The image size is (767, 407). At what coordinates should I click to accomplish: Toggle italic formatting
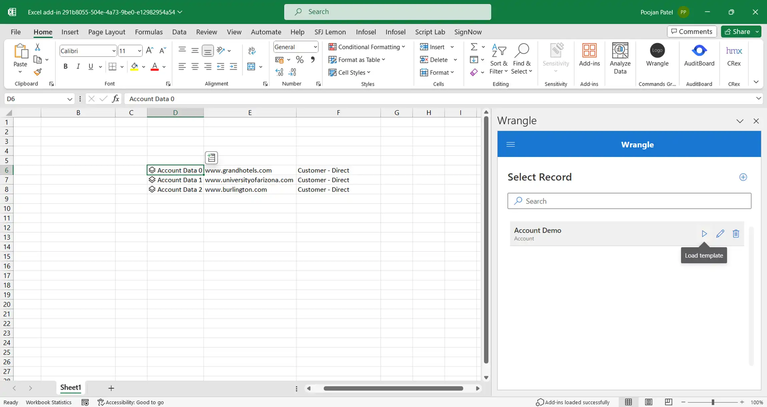[x=78, y=67]
